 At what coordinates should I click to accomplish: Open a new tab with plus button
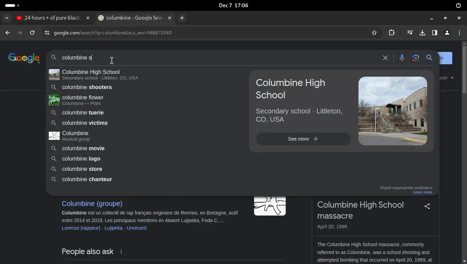tap(182, 18)
